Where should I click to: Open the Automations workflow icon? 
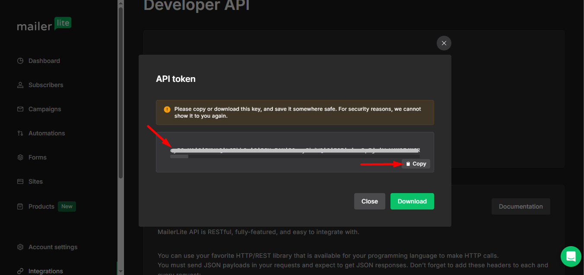(20, 133)
